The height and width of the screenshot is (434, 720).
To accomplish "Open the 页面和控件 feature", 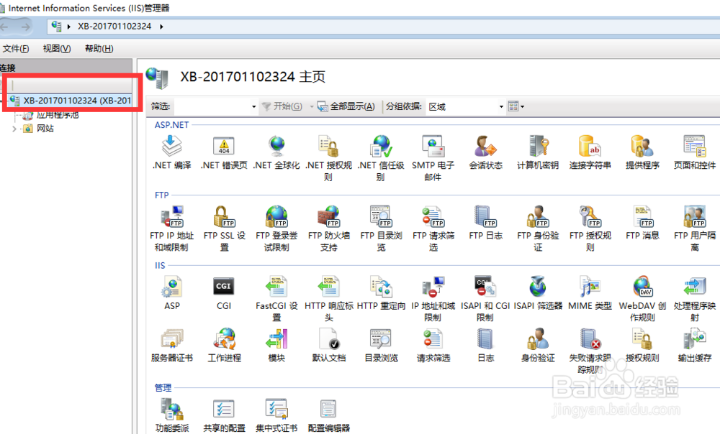I will [x=695, y=153].
